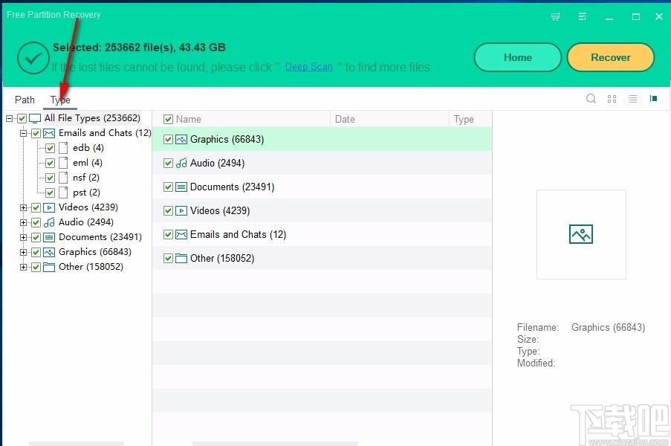Select Emails and Chats (12) row in list
This screenshot has height=446, width=671.
pos(322,235)
